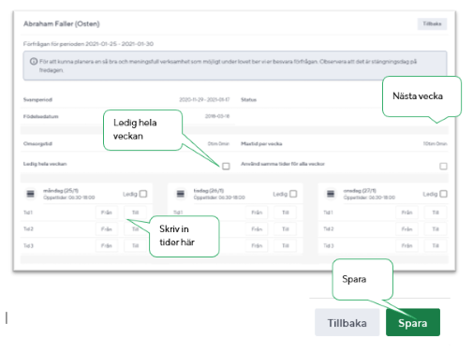Click the måndag (25/1) day heading
This screenshot has height=352, width=473.
click(61, 190)
